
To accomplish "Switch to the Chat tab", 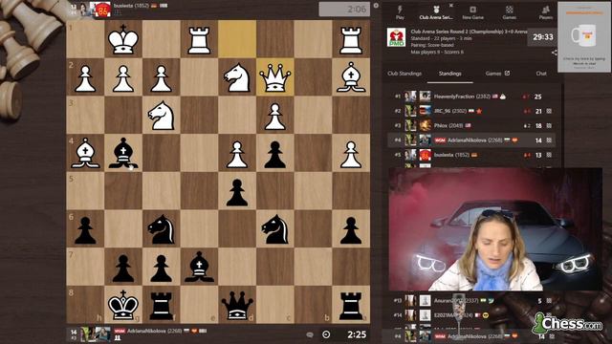I will point(541,74).
